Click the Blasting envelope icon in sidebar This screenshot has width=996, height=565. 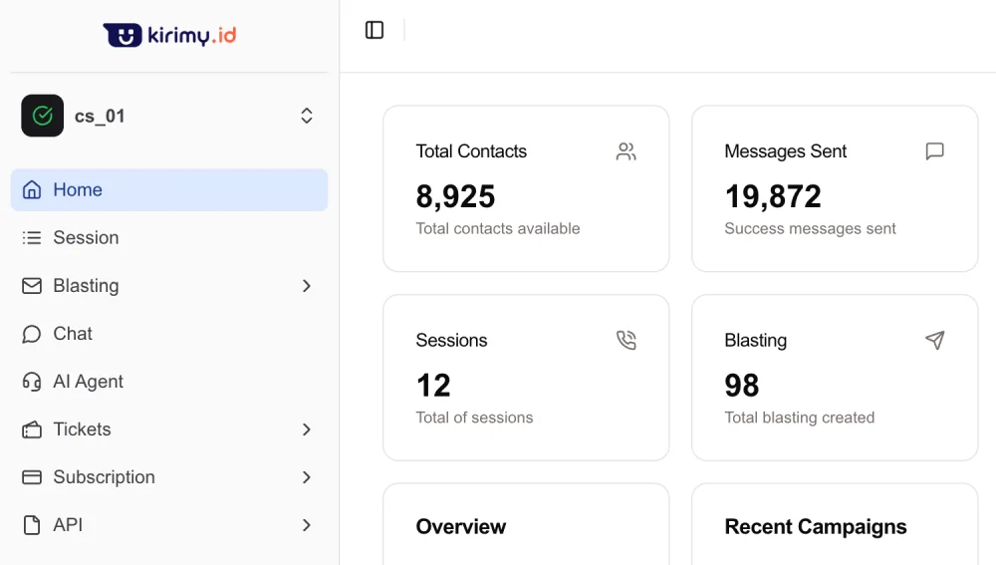tap(32, 286)
